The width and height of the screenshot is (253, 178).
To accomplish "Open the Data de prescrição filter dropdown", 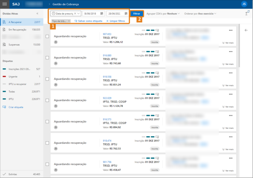I will tap(78, 14).
